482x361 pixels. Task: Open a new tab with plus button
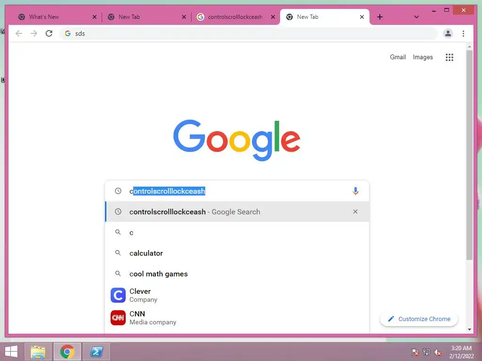pos(380,17)
